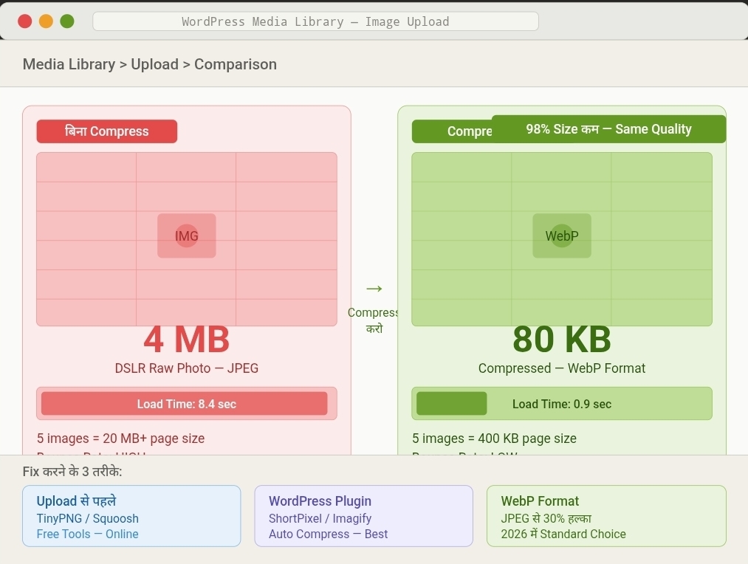Click the IMG icon in red preview
The width and height of the screenshot is (748, 564).
click(x=187, y=235)
